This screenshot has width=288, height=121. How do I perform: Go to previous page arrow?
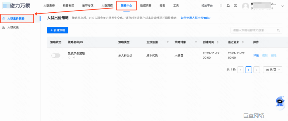pos(240,70)
